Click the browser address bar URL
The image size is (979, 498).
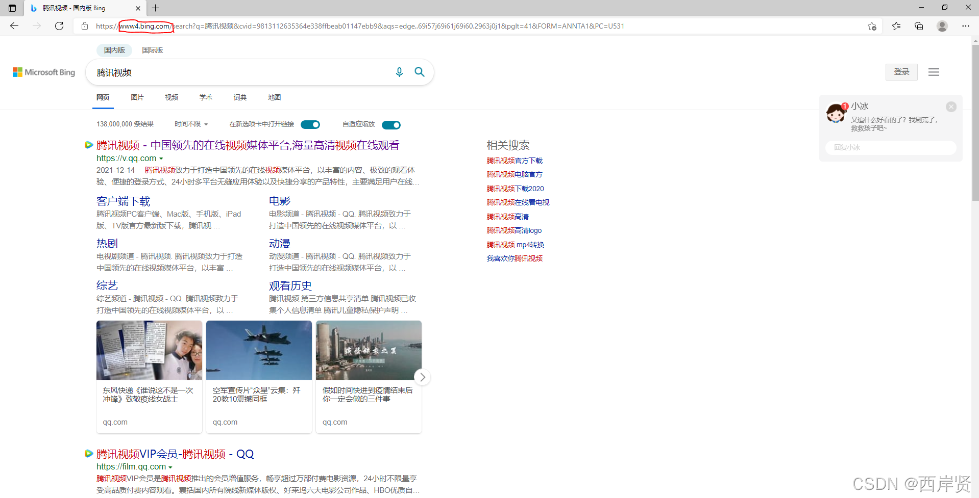pos(360,26)
